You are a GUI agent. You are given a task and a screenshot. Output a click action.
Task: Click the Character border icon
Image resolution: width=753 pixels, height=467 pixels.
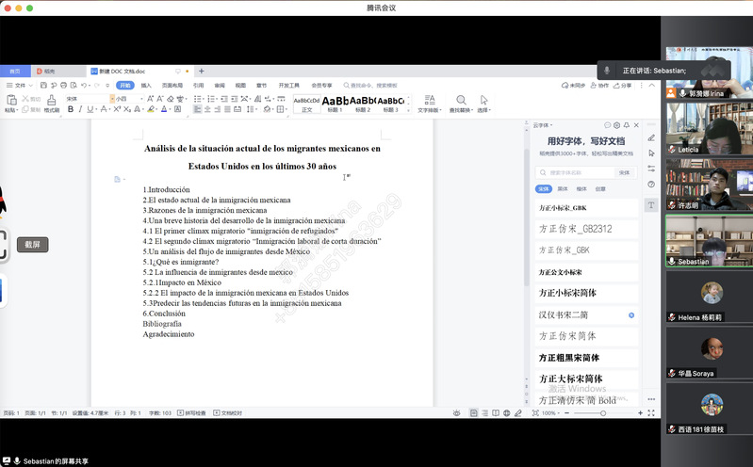(x=178, y=109)
